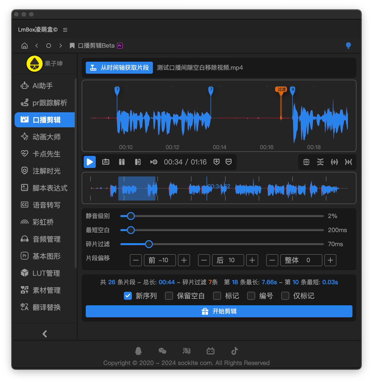The height and width of the screenshot is (383, 373).
Task: Open 素材管理 in the sidebar
Action: (x=45, y=290)
